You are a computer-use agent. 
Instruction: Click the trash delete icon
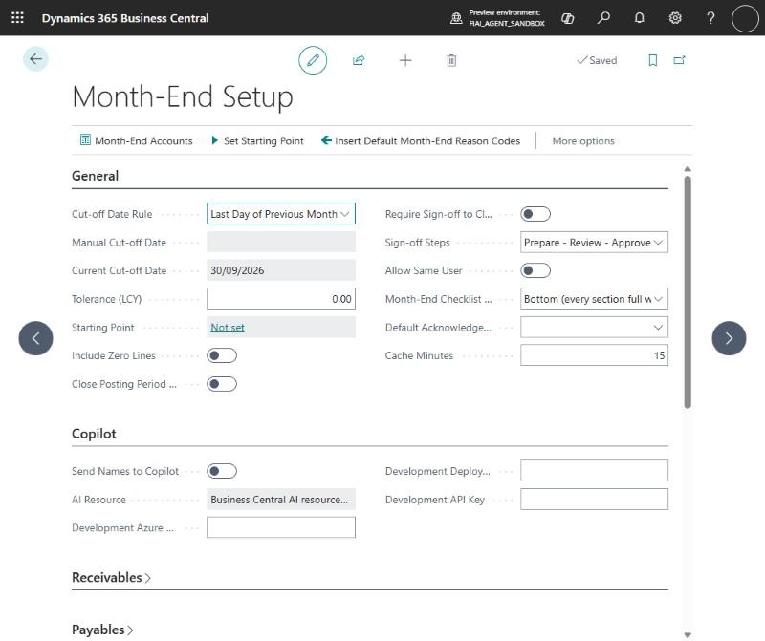coord(451,60)
